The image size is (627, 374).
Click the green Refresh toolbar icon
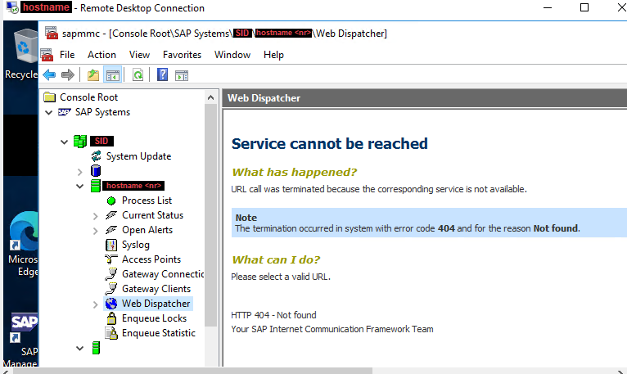click(x=138, y=74)
